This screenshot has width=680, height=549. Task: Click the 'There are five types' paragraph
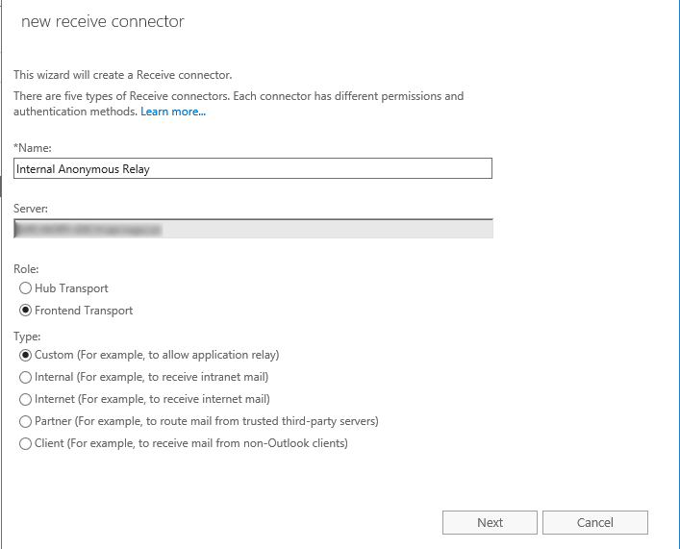tap(239, 104)
